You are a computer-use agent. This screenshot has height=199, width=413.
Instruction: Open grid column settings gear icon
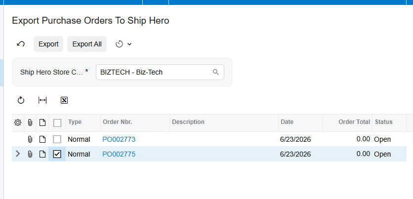point(18,122)
